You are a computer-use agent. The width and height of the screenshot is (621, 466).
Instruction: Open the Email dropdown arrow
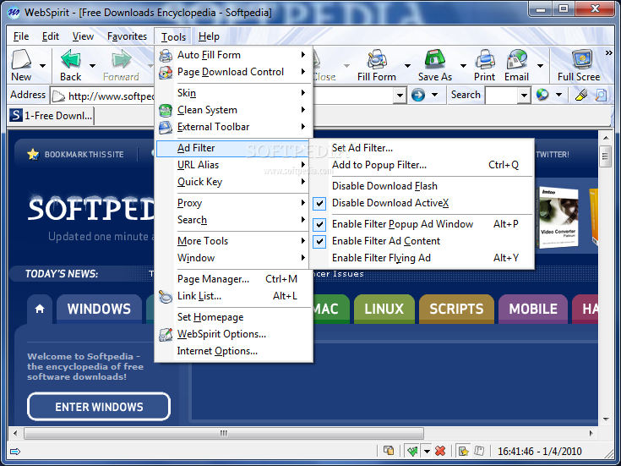point(540,65)
